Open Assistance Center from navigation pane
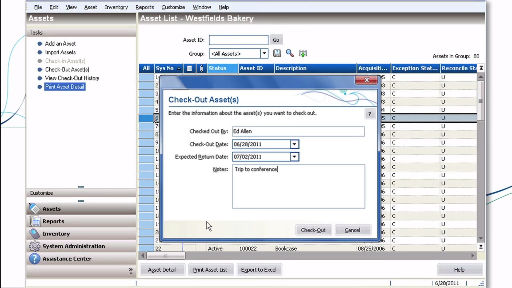 pyautogui.click(x=67, y=259)
